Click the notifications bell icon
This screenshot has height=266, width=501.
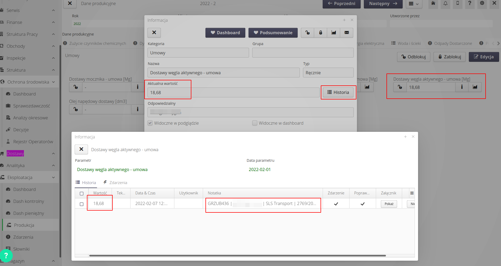point(445,3)
